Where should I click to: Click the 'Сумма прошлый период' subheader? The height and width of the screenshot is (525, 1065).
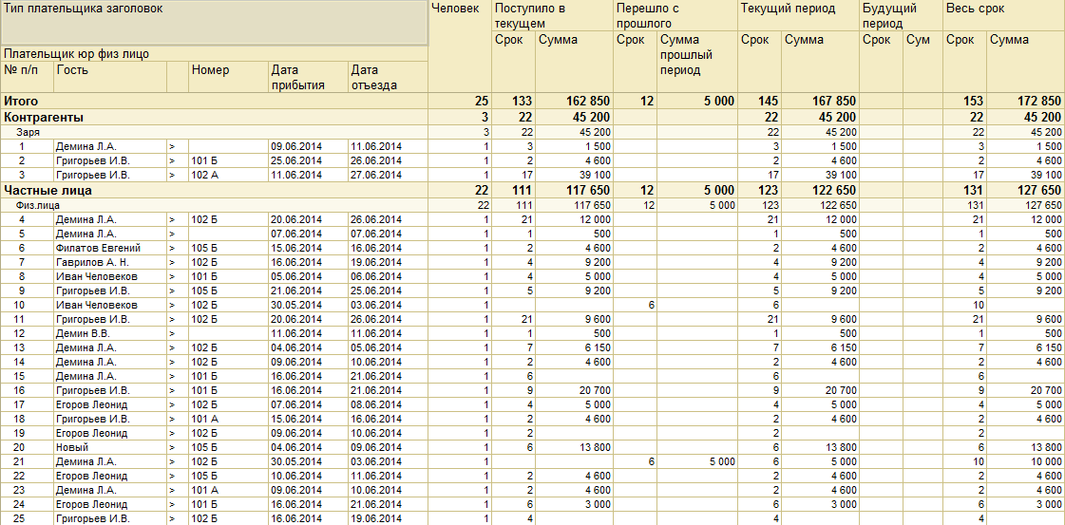tap(697, 62)
